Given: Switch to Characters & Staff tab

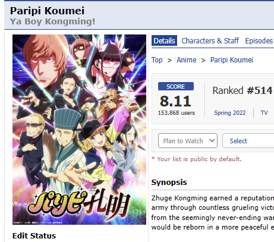Looking at the screenshot, I should coord(210,40).
